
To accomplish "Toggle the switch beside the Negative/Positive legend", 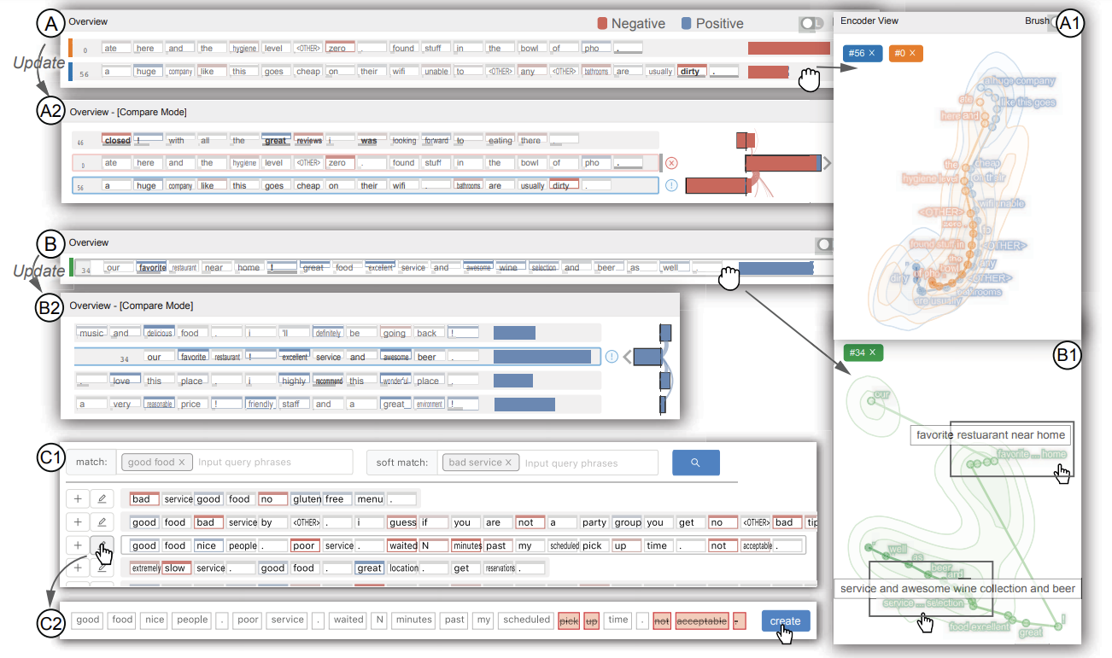I will 812,24.
